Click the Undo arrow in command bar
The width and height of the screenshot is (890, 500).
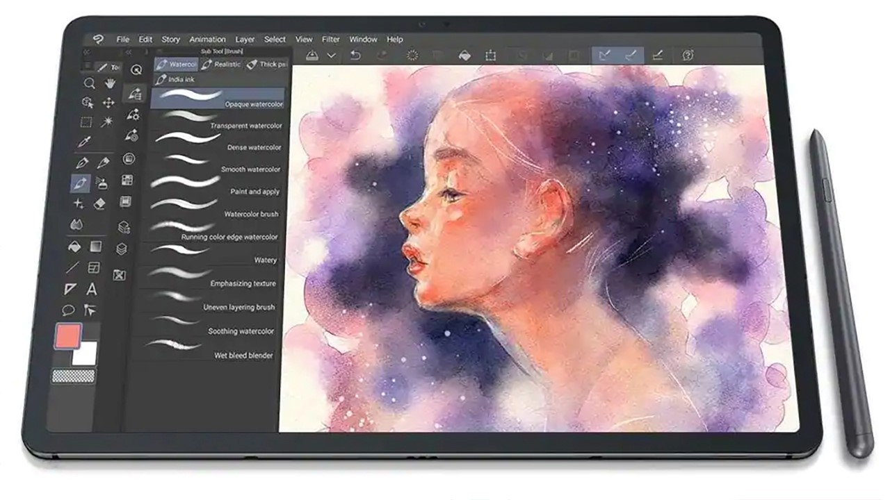355,55
